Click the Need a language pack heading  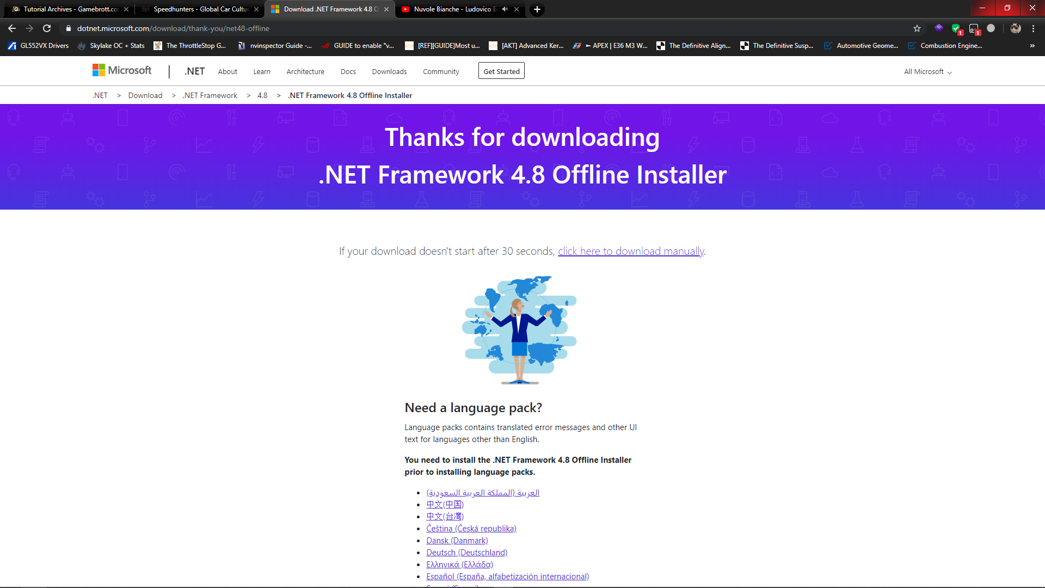click(473, 408)
